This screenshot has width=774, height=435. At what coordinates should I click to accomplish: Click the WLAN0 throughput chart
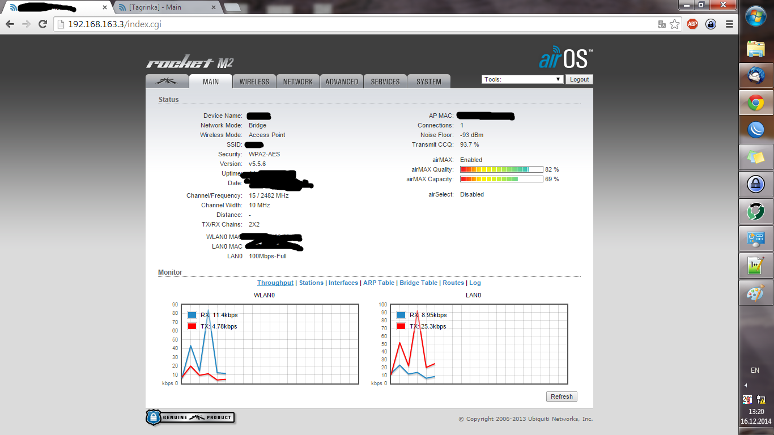click(x=270, y=344)
